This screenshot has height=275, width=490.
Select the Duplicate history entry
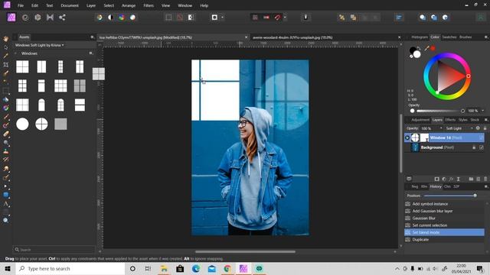444,239
